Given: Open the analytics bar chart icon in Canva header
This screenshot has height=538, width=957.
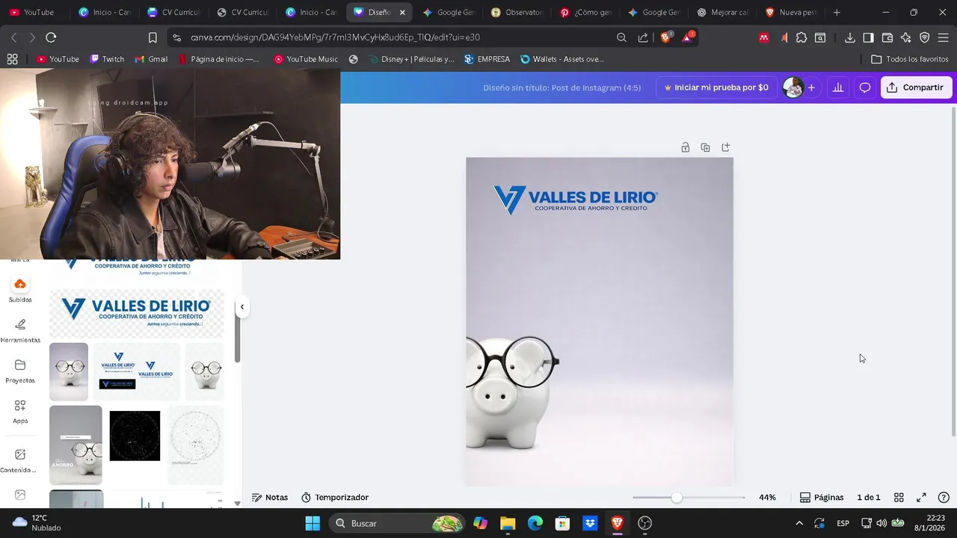Looking at the screenshot, I should coord(838,87).
